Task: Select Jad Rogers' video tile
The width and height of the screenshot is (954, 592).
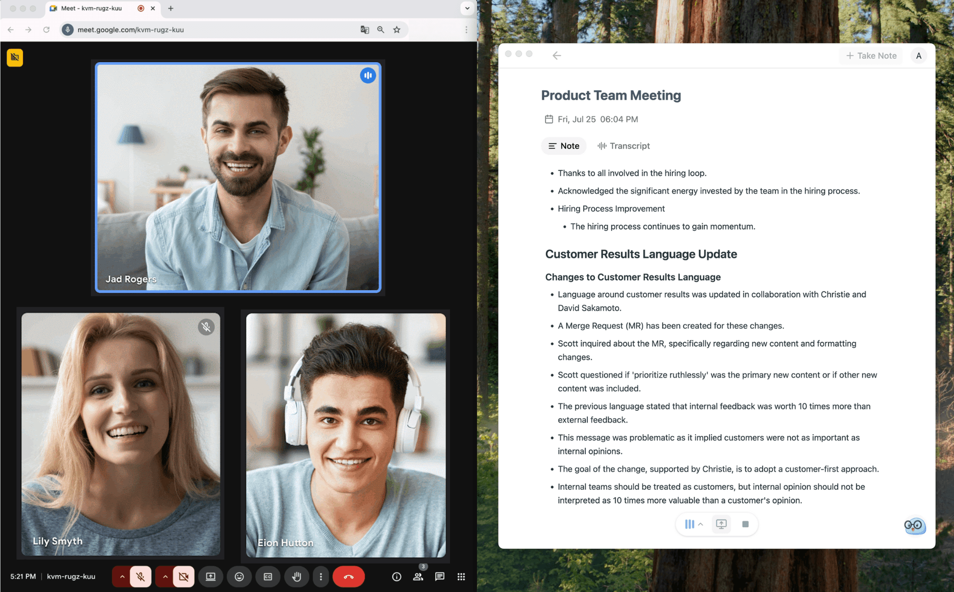Action: (x=238, y=177)
